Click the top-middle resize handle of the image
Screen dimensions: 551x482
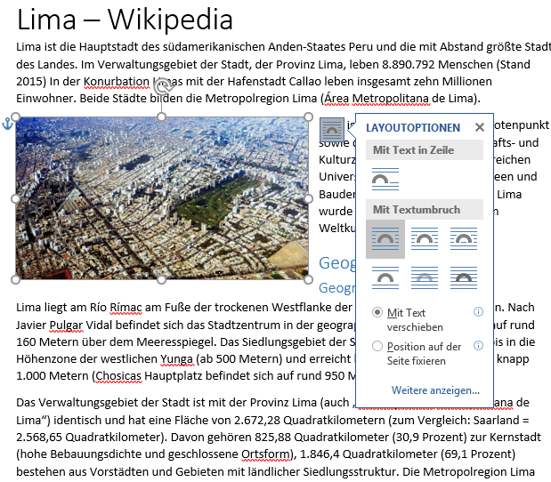pyautogui.click(x=161, y=116)
